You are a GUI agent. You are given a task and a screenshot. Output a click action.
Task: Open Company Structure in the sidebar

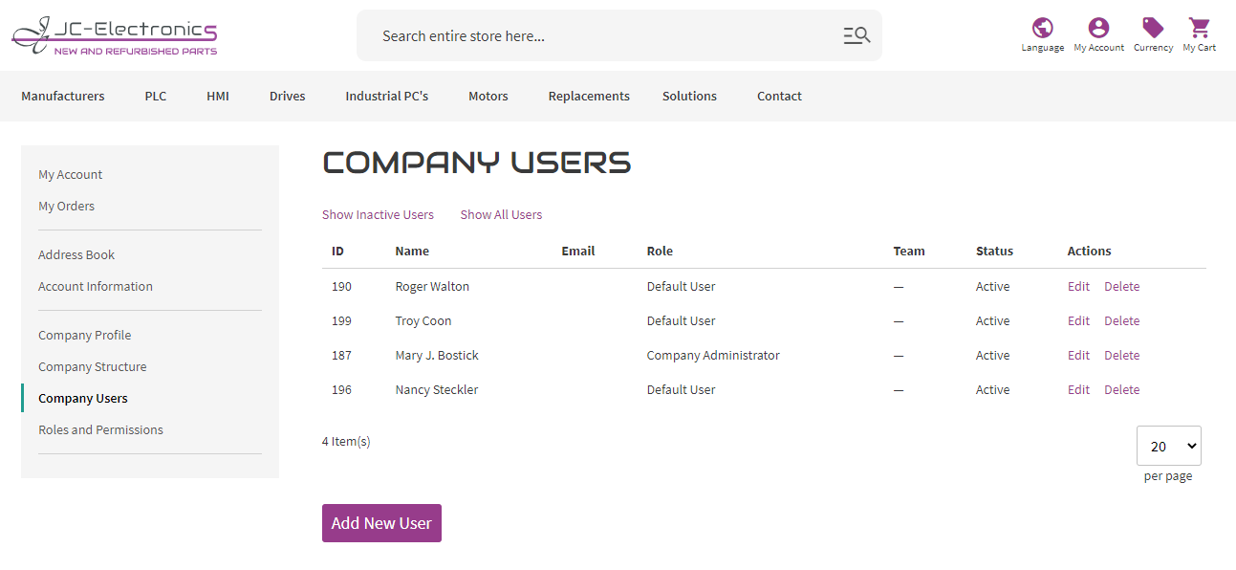point(93,366)
